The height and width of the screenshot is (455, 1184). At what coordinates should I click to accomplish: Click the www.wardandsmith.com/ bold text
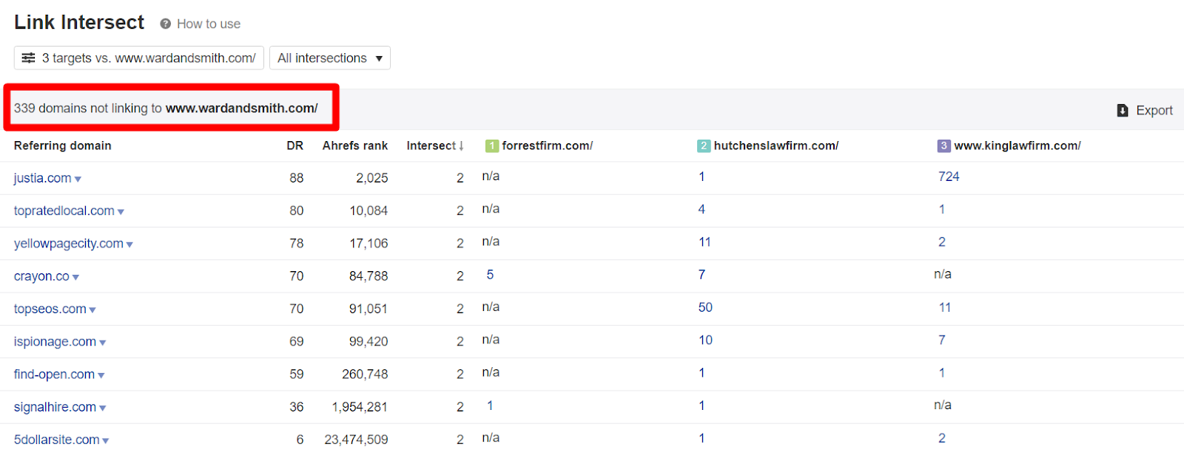[242, 108]
